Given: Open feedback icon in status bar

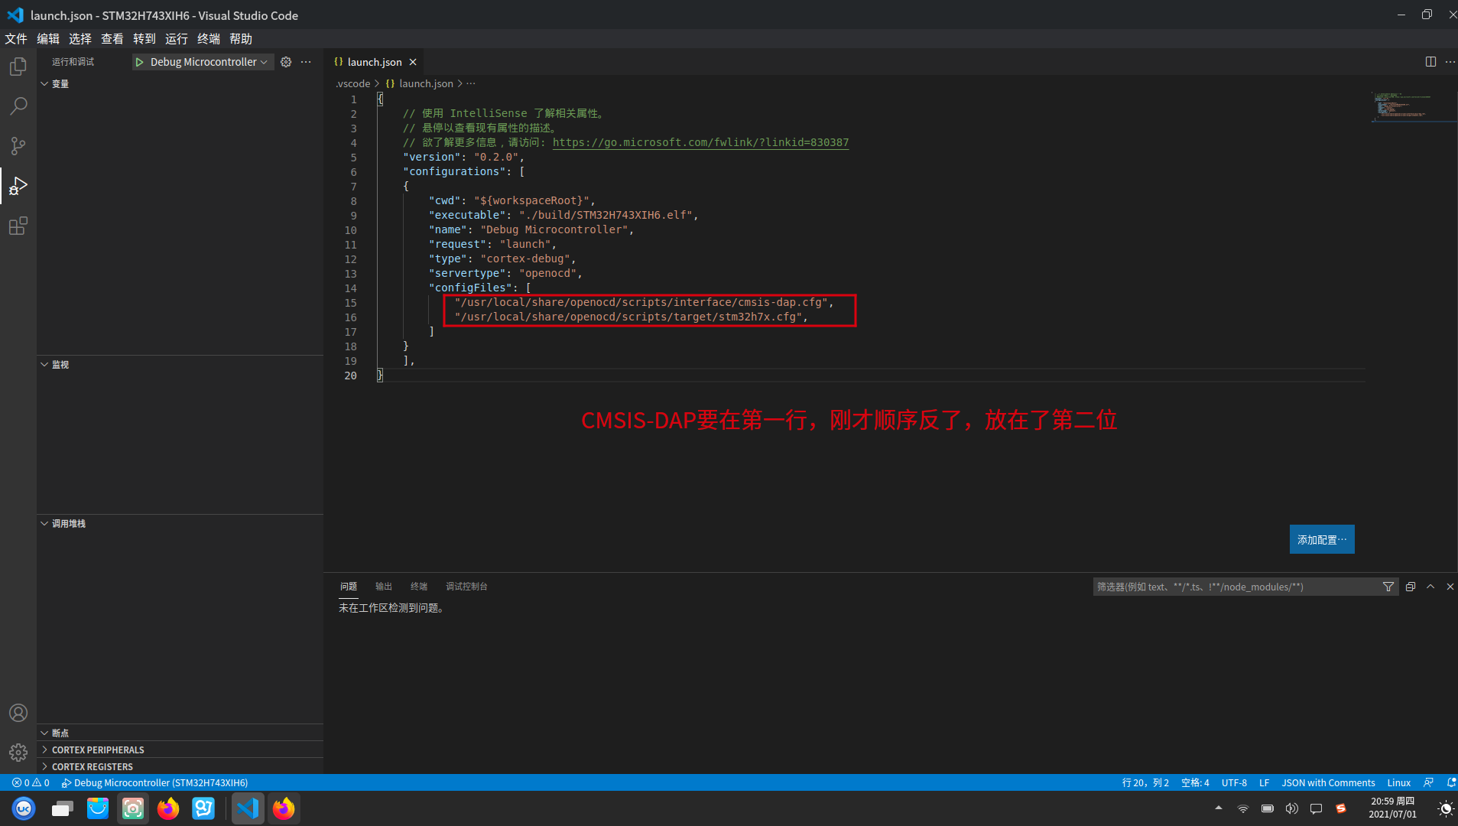Looking at the screenshot, I should (x=1428, y=782).
